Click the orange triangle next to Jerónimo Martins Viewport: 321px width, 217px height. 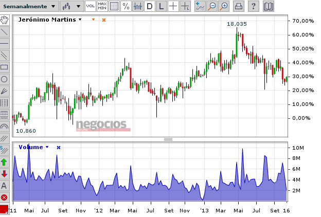(x=93, y=20)
